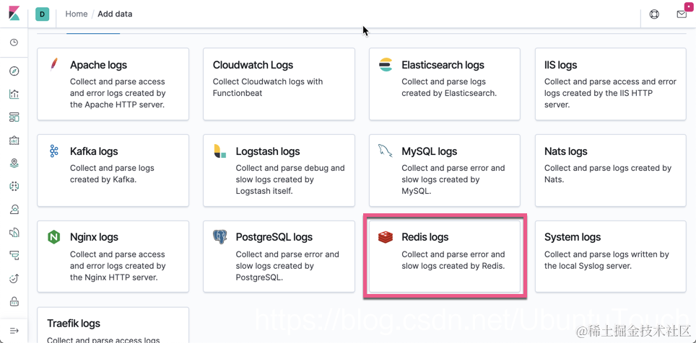Open the PostgreSQL logs card
This screenshot has width=696, height=343.
(279, 257)
